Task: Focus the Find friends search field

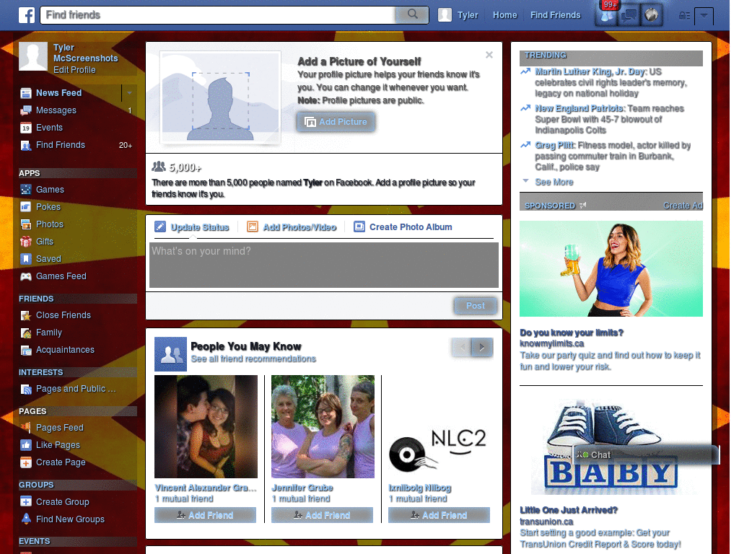Action: 218,14
